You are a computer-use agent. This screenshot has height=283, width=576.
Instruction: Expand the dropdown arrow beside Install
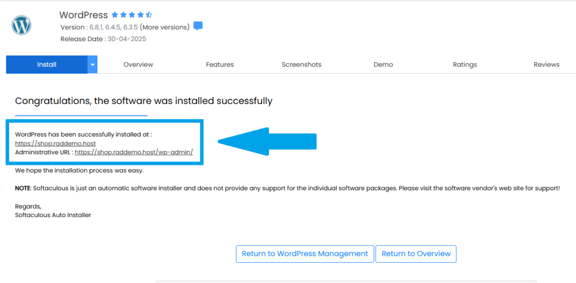(x=92, y=65)
